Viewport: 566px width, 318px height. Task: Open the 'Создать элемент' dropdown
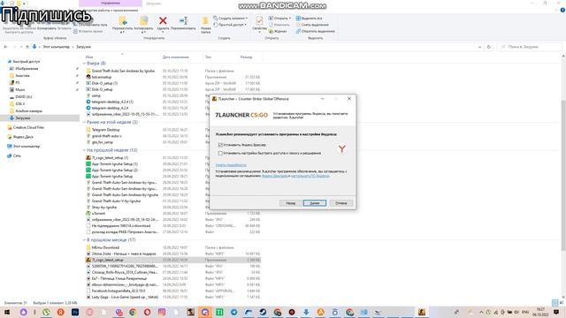tap(230, 19)
